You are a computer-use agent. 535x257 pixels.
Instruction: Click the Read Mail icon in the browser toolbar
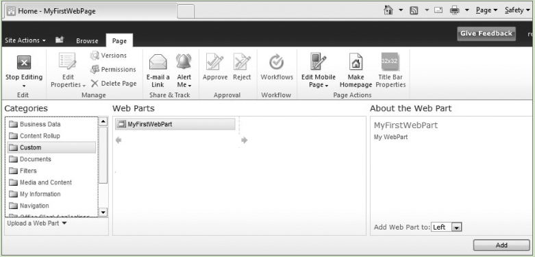pyautogui.click(x=438, y=10)
